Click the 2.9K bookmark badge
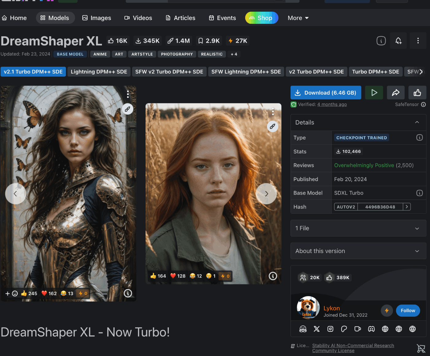 (209, 41)
